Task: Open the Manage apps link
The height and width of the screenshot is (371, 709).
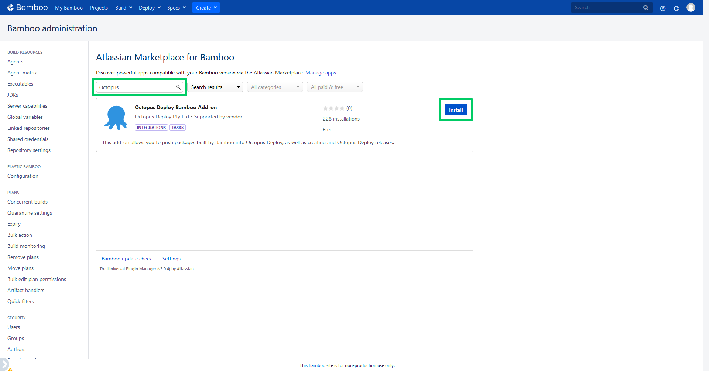Action: (x=321, y=73)
